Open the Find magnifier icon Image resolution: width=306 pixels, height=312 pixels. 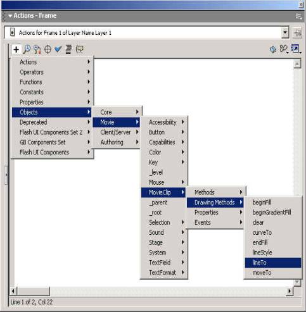click(x=27, y=49)
